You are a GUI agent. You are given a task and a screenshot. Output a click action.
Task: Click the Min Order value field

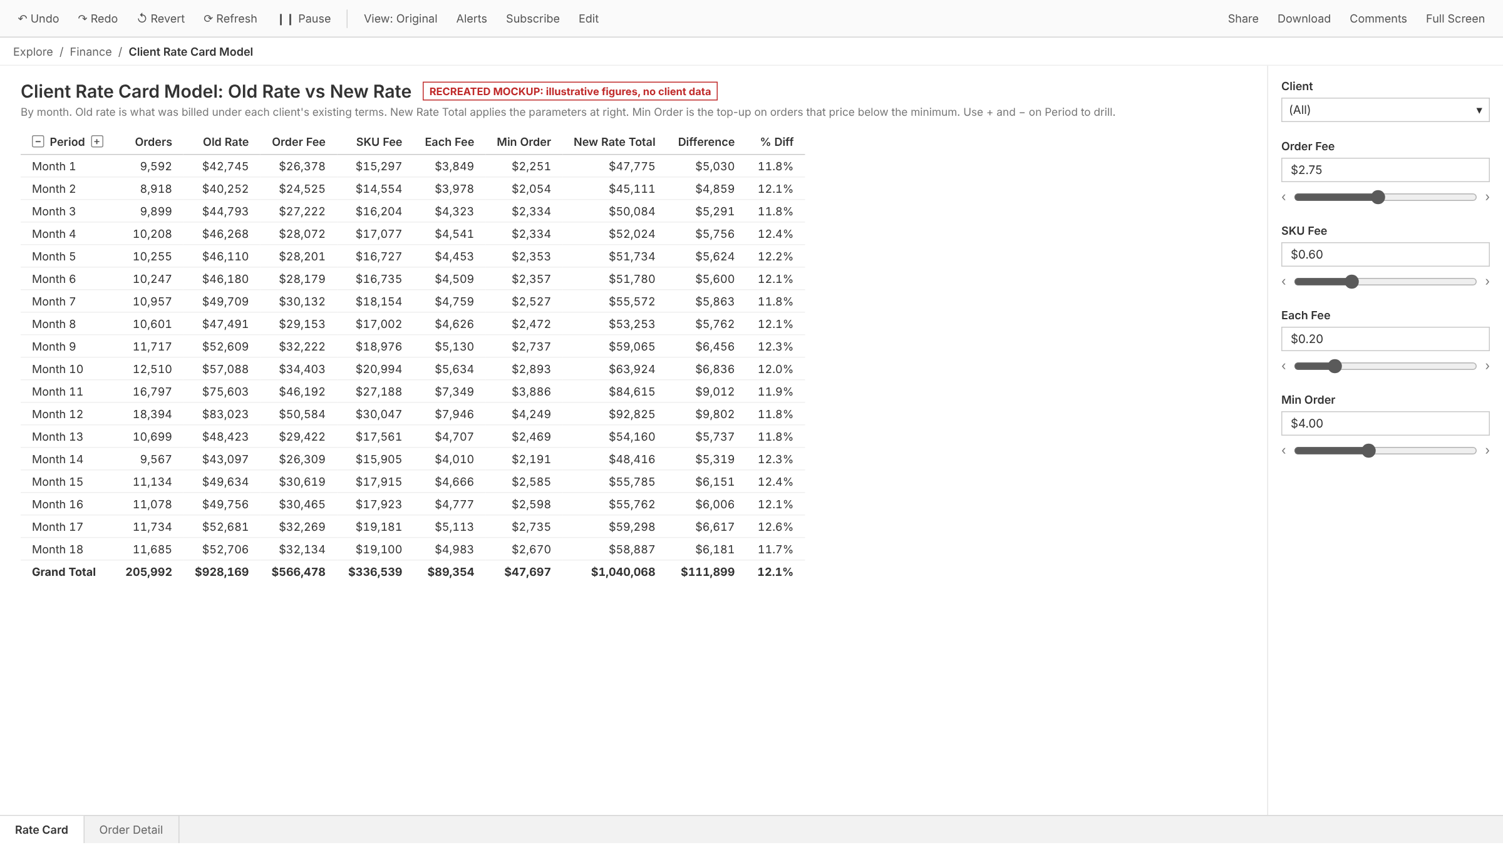[1385, 423]
